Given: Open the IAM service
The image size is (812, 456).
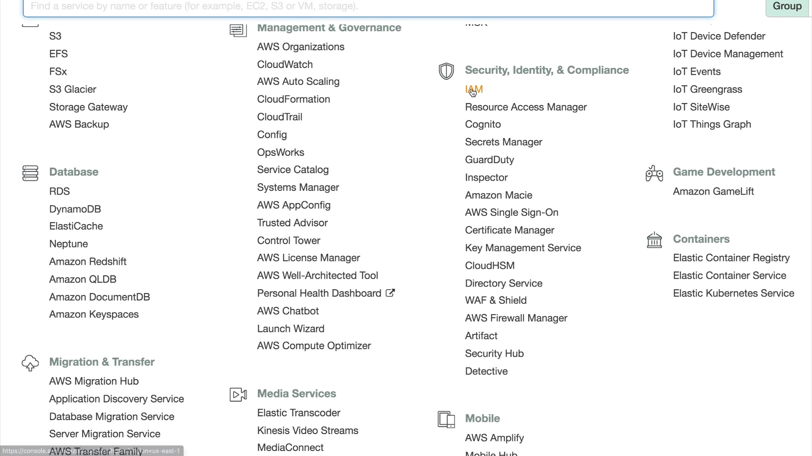Looking at the screenshot, I should (474, 90).
